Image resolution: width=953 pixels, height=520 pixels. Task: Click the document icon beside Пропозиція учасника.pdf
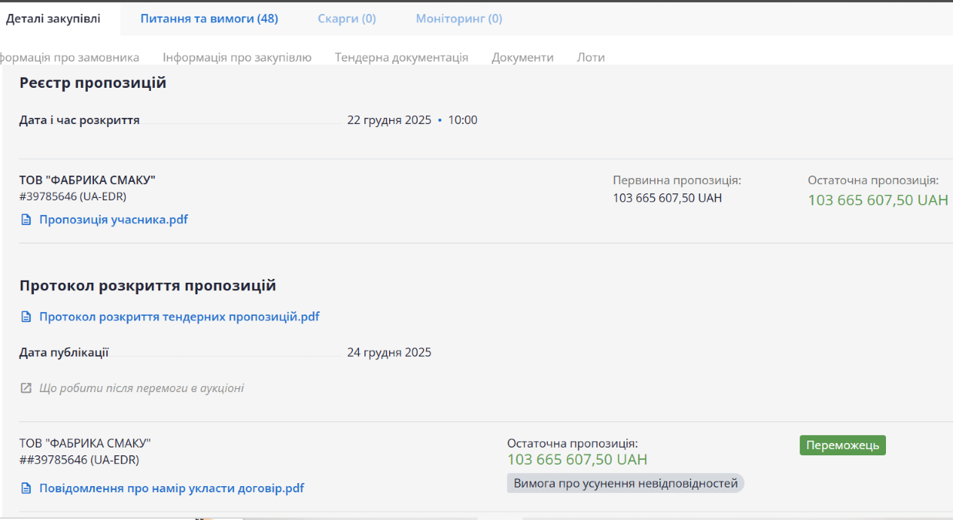tap(25, 220)
